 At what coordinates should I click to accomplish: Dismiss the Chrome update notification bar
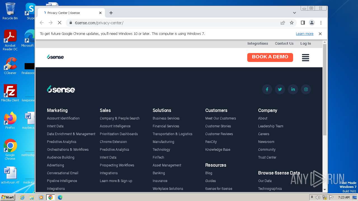coord(320,34)
